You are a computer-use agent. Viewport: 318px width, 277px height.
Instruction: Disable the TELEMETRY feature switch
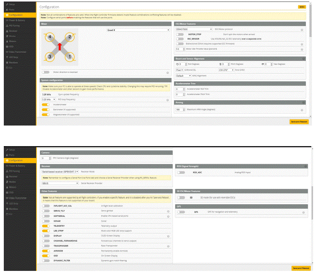click(46, 226)
